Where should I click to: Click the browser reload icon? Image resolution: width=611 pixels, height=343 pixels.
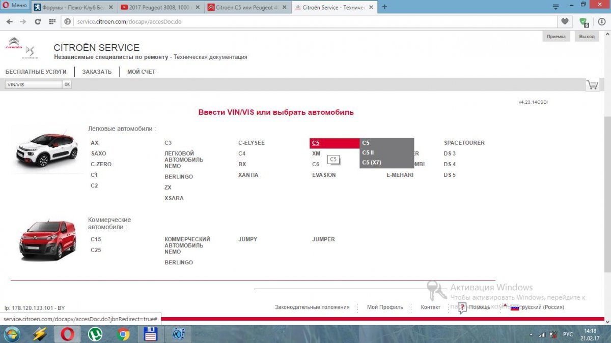tap(37, 22)
